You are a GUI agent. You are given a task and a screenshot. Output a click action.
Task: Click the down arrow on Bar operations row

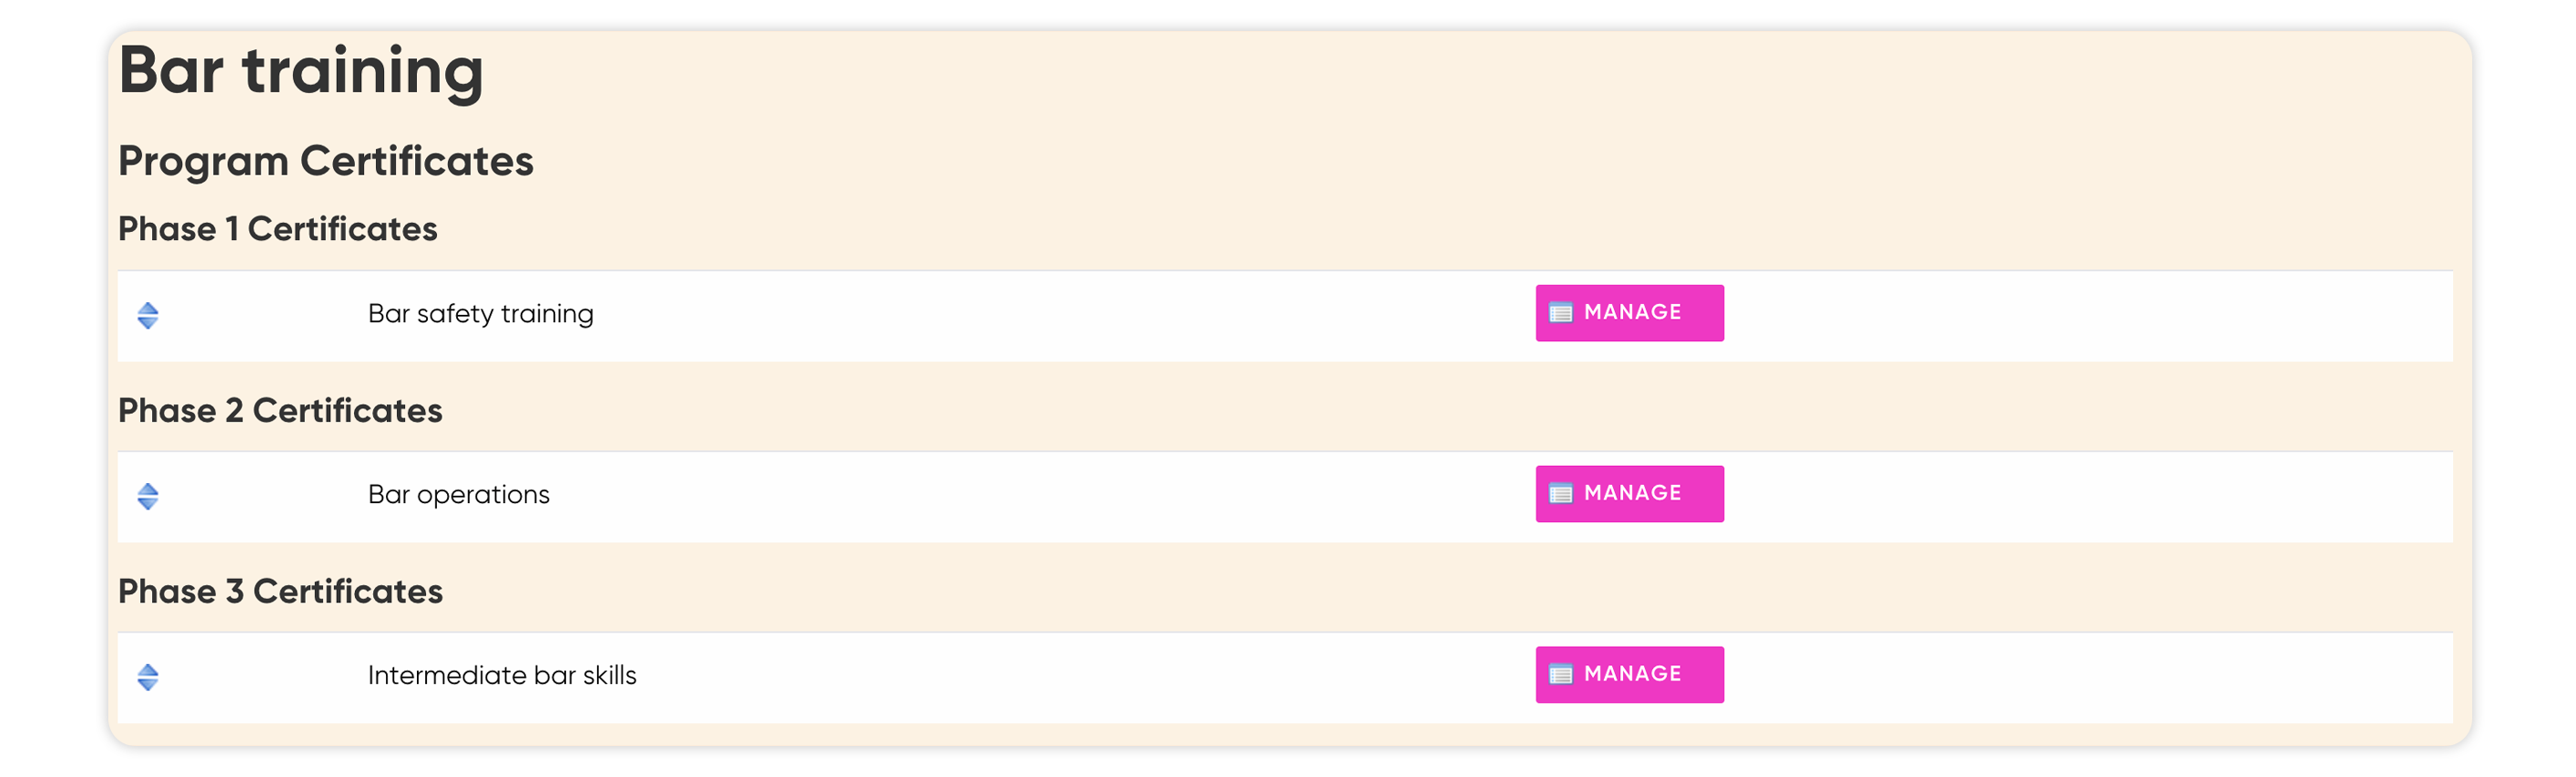click(148, 504)
